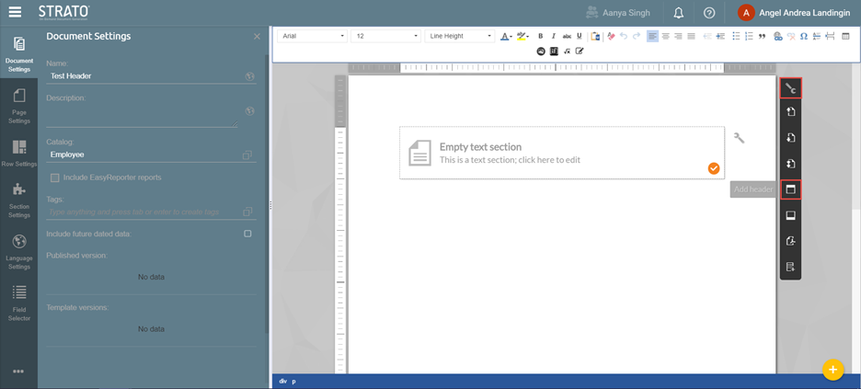Screen dimensions: 861x389
Task: Open the Arial font family dropdown
Action: pyautogui.click(x=313, y=36)
